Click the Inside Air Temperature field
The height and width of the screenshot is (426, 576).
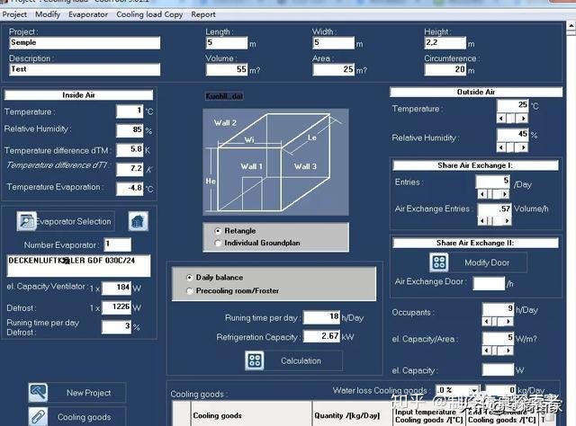tap(130, 111)
